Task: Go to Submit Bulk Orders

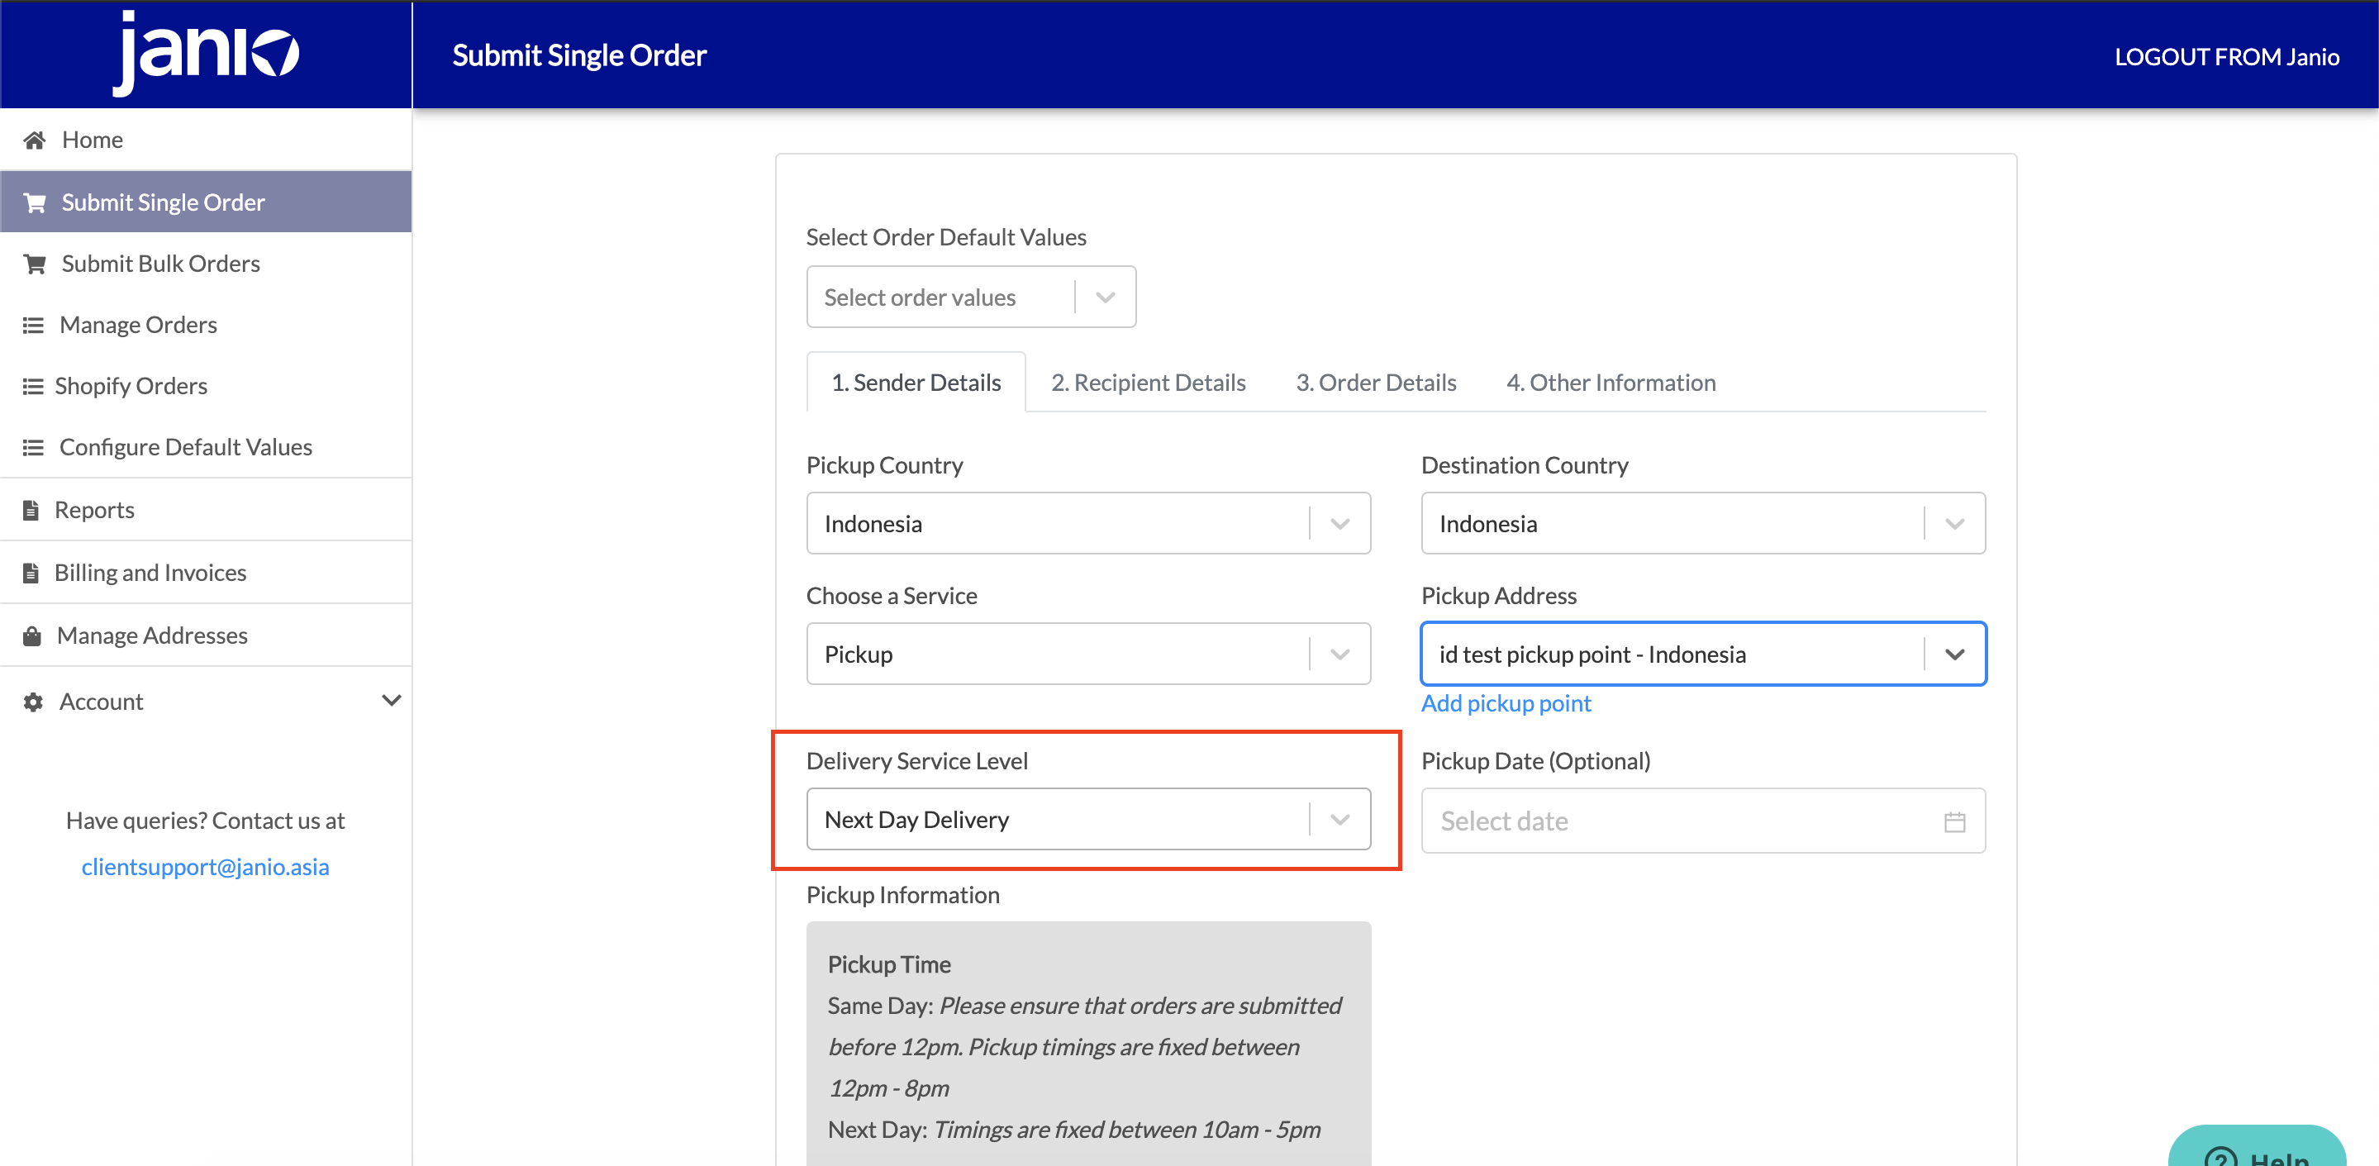Action: coord(206,264)
